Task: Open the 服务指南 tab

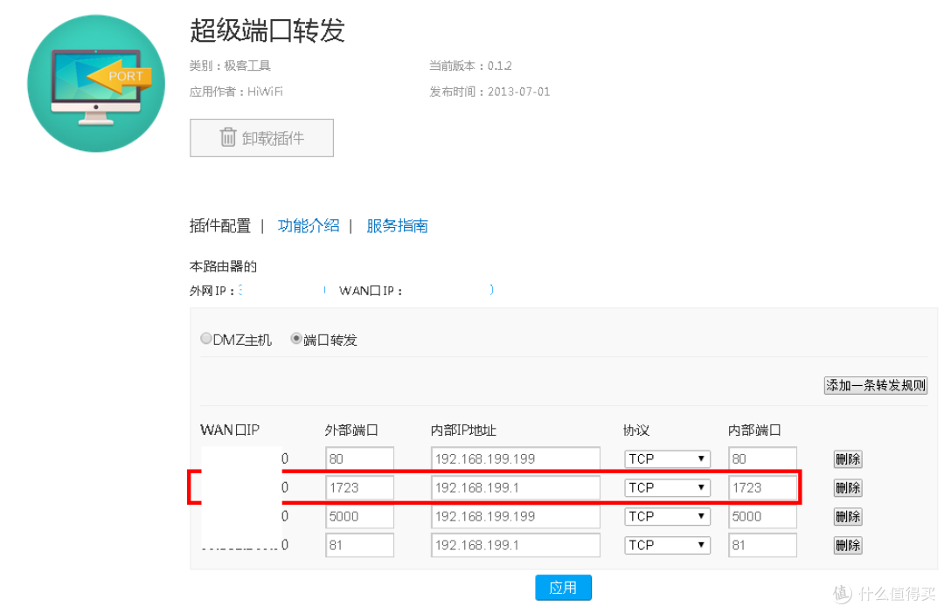Action: tap(397, 225)
